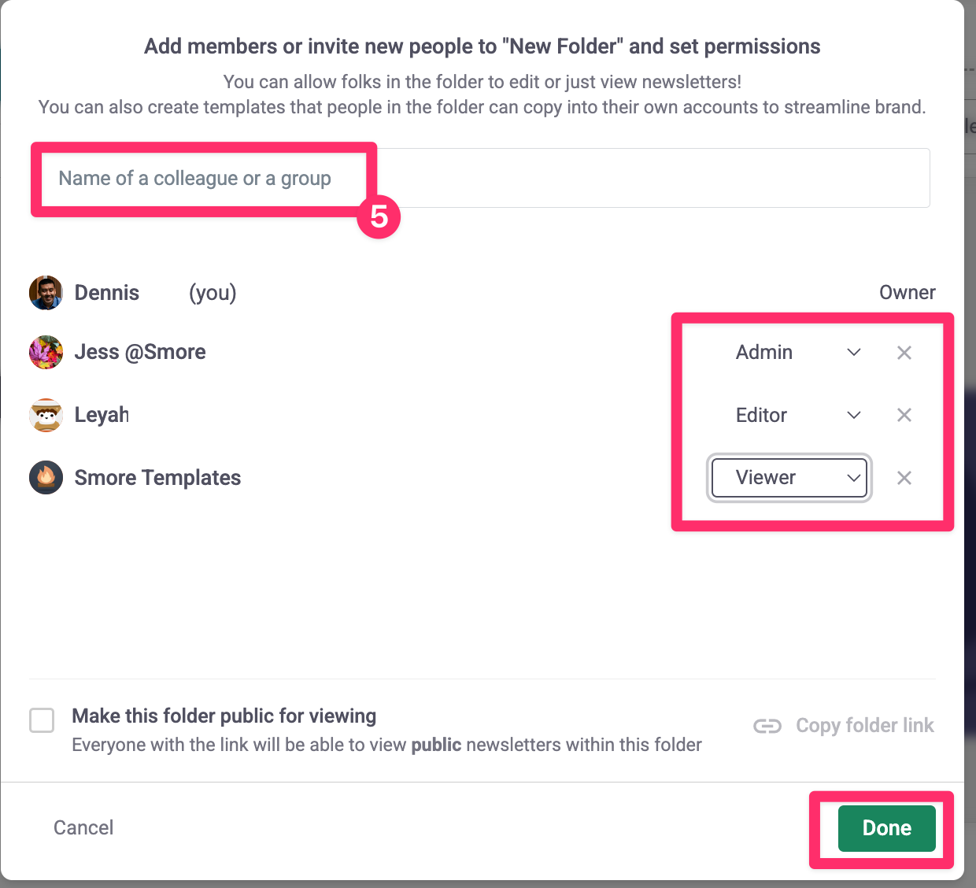Viewport: 976px width, 888px height.
Task: Open the Admin role dropdown for Jess
Action: (x=797, y=353)
